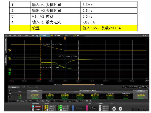This screenshot has height=113, width=151.
Task: Select marker 2 flag on the scope
Action: tap(65, 38)
